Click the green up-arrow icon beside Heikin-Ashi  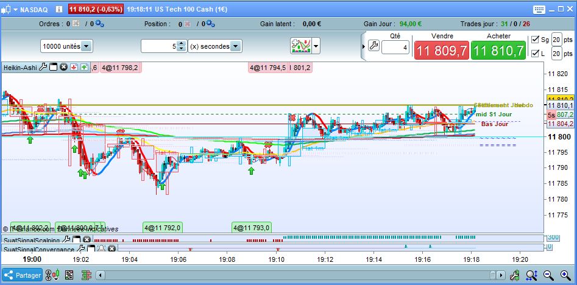[x=84, y=68]
